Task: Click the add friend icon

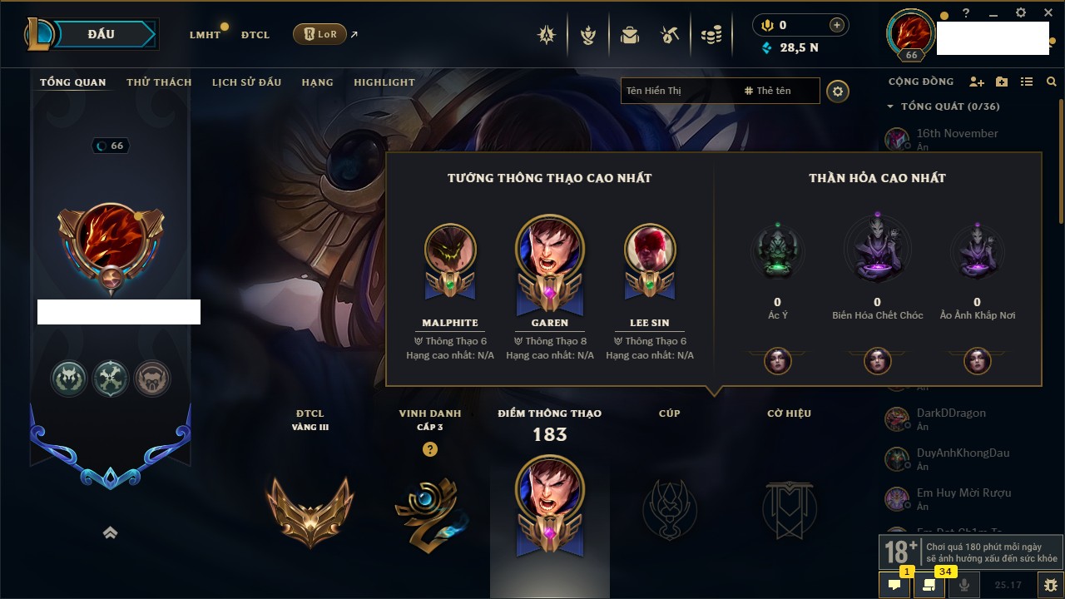Action: tap(977, 82)
